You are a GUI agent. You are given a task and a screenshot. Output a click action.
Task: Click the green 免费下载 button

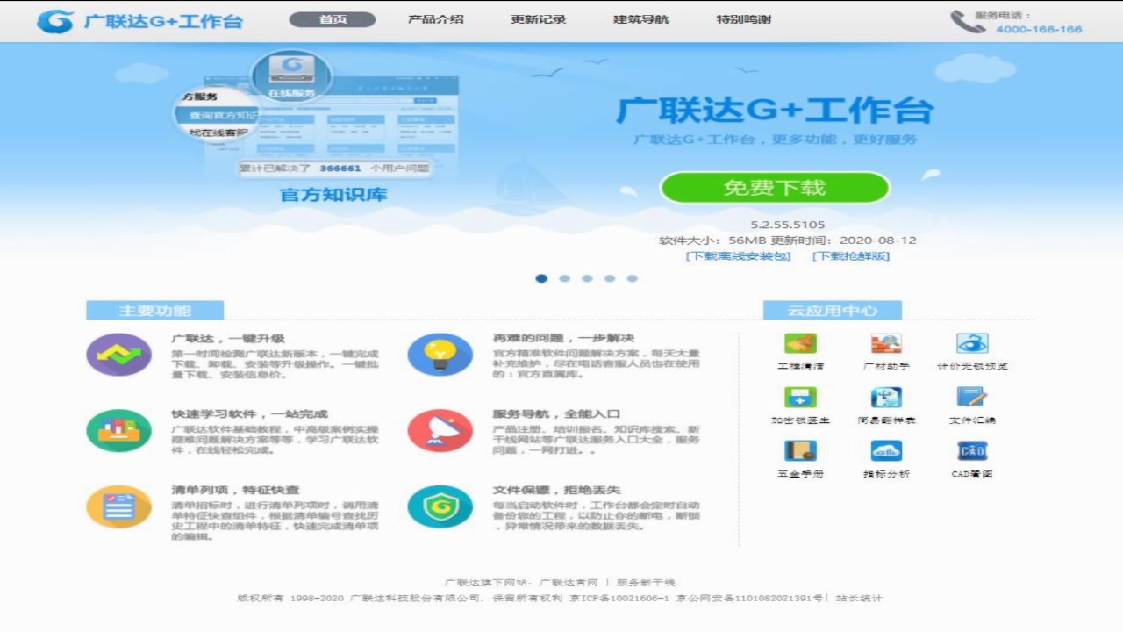775,187
